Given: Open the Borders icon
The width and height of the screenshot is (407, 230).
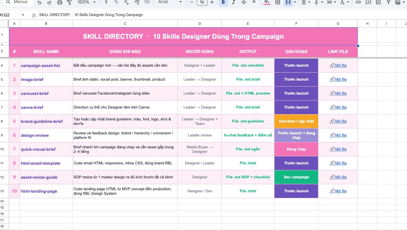Looking at the screenshot, I should point(278,2).
